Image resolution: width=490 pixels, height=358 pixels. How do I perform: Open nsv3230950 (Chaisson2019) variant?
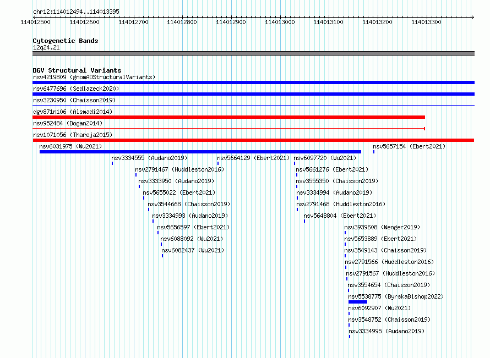(74, 100)
